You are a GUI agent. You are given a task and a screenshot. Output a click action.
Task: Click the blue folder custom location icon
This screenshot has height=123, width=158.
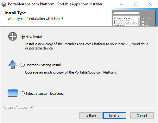[x=13, y=93]
